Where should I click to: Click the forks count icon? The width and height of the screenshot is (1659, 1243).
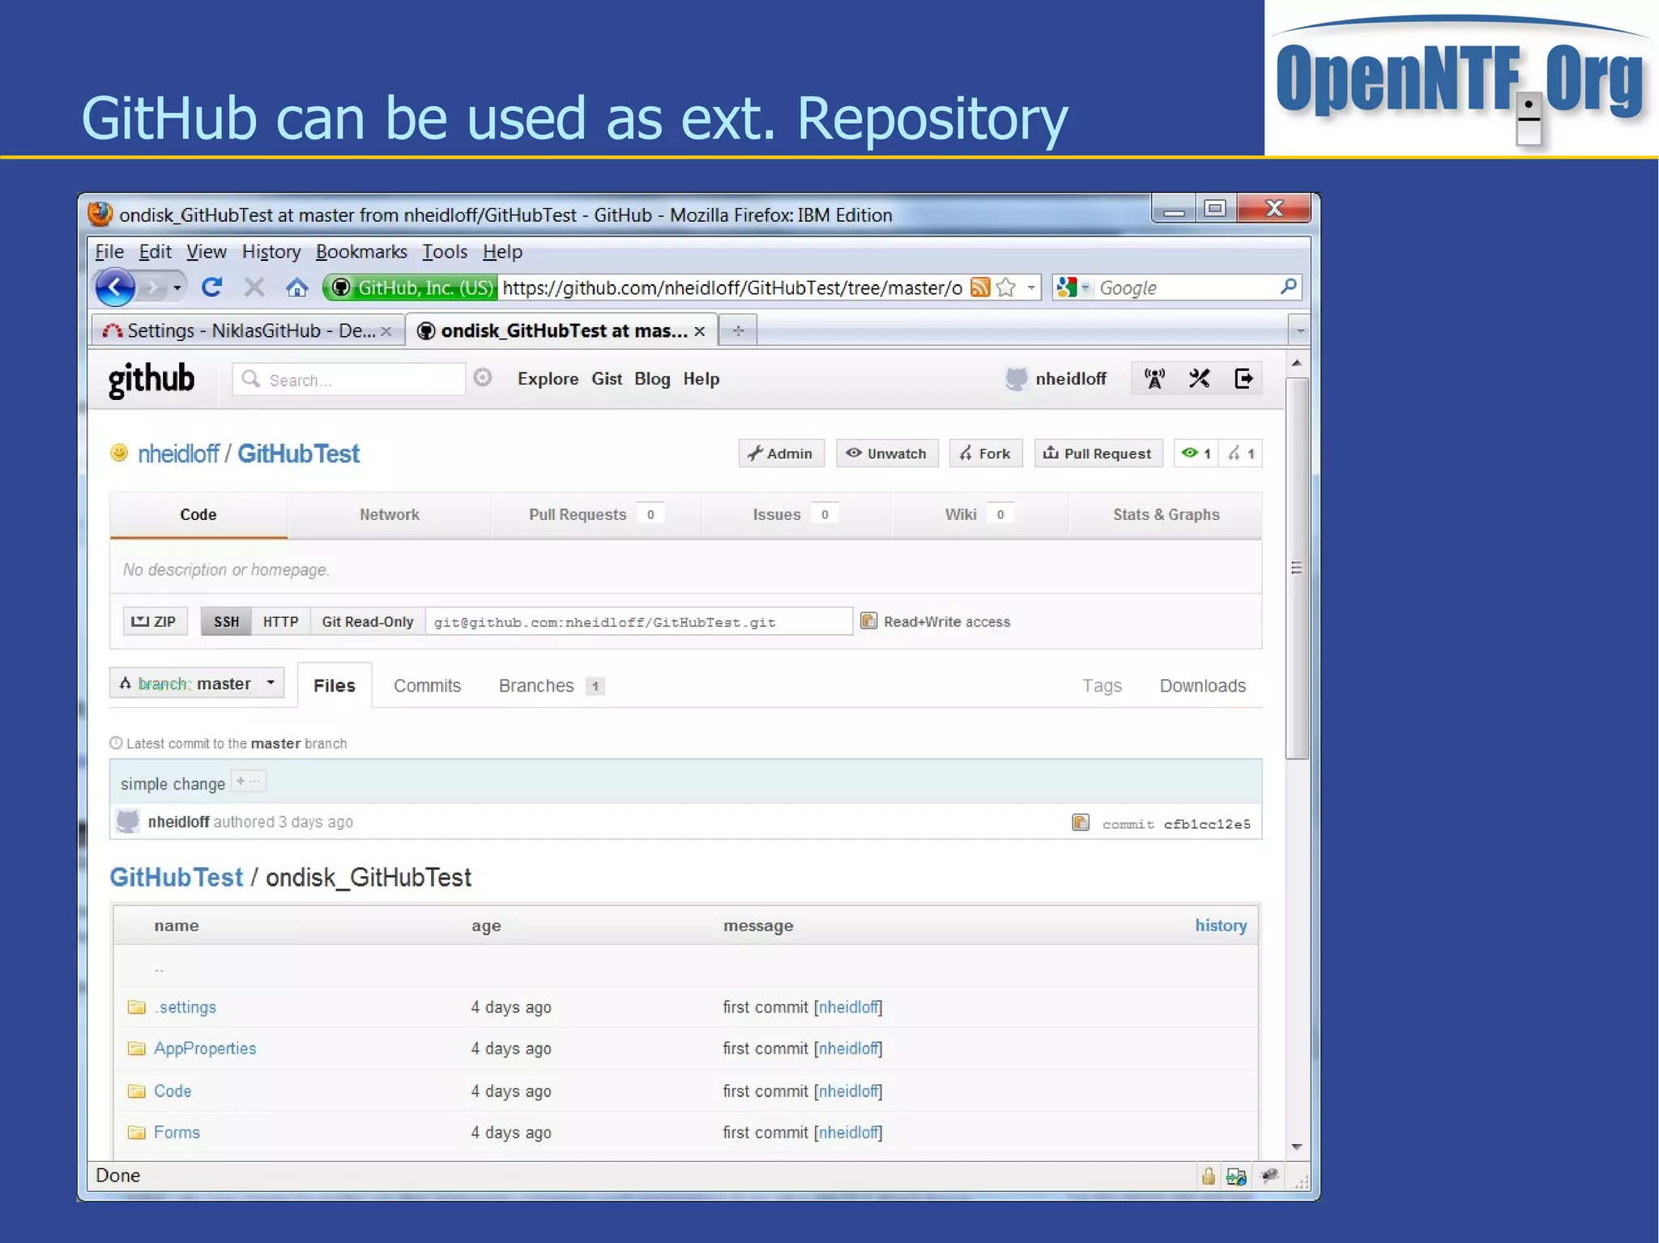(1241, 453)
